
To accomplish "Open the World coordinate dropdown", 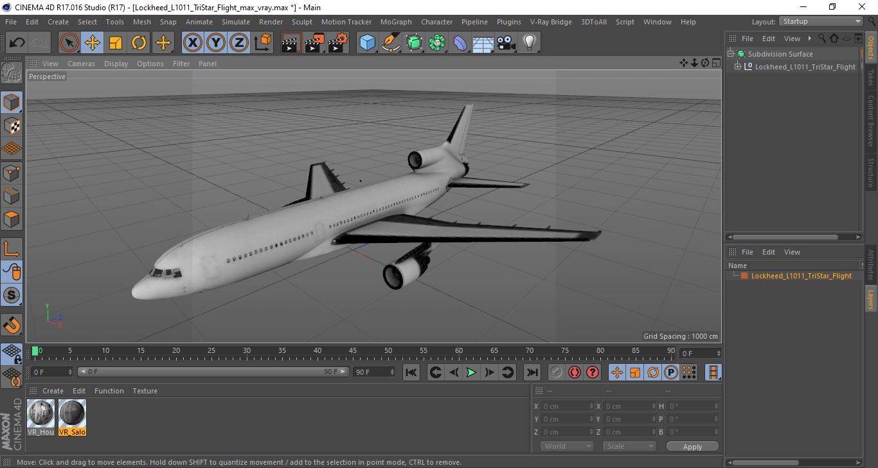I will 566,446.
